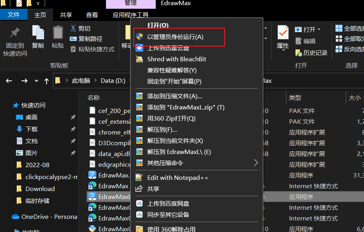Choose 添加到 "EdrawMaxL.zip" (T)
Viewport: 364px width, 232px height.
point(197,107)
